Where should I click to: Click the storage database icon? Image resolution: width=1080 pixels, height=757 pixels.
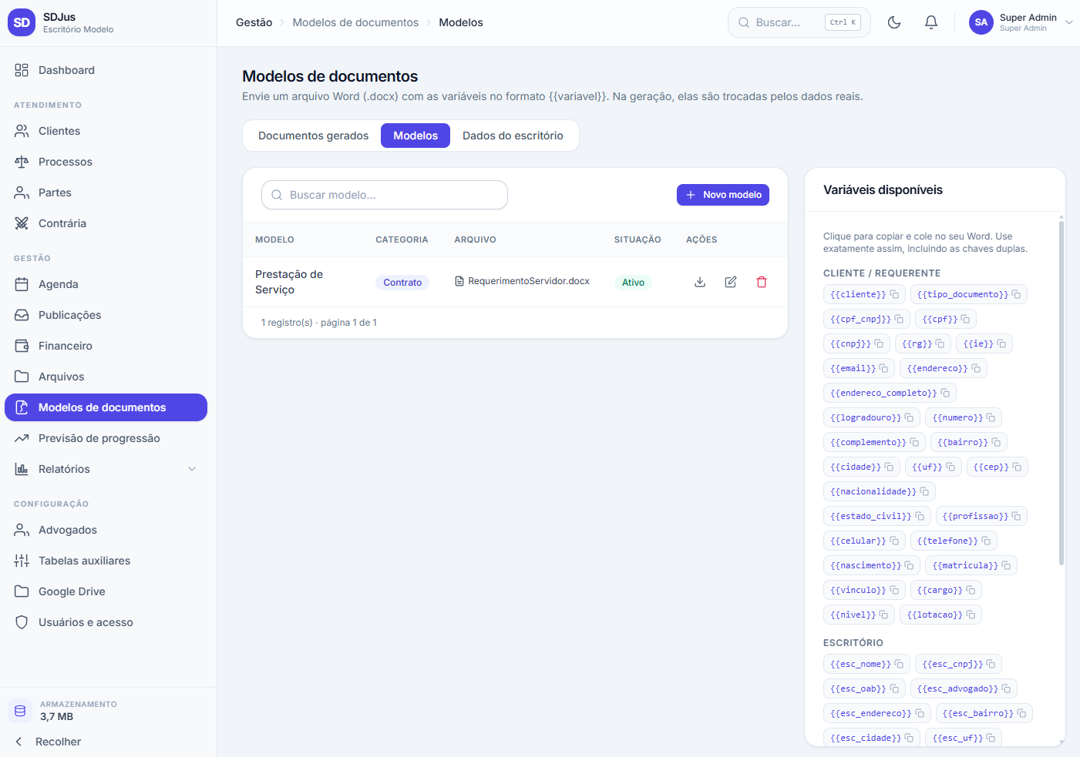click(20, 711)
